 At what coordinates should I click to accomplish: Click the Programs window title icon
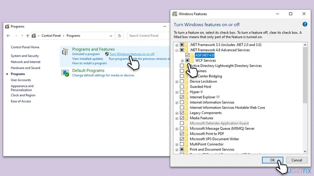click(x=7, y=26)
